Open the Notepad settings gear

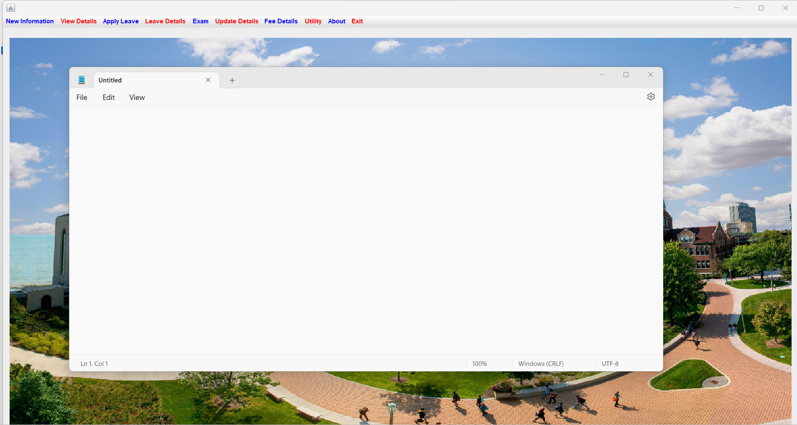click(x=651, y=97)
